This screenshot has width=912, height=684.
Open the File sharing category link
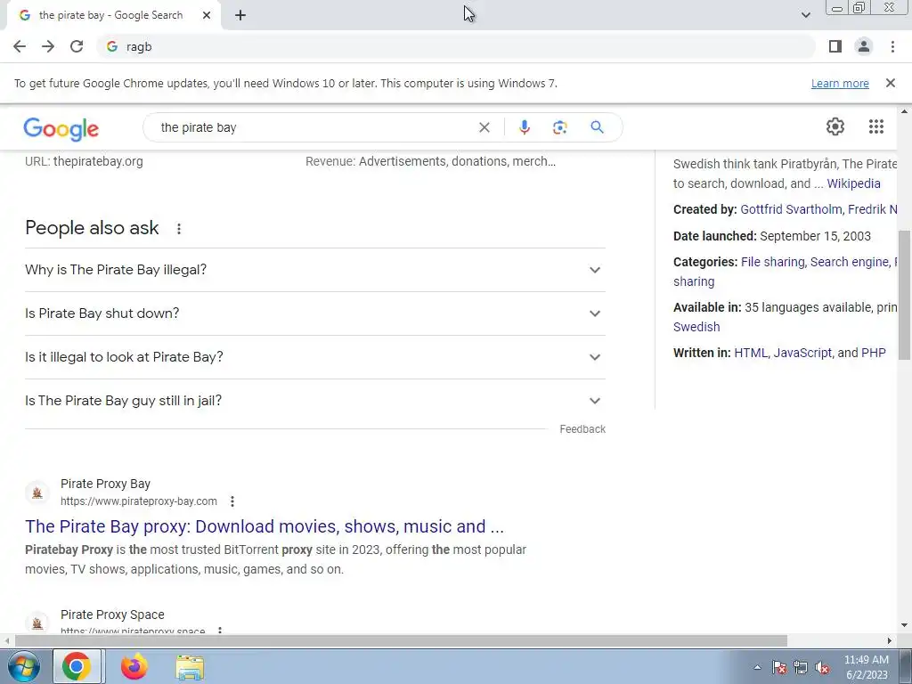(772, 263)
